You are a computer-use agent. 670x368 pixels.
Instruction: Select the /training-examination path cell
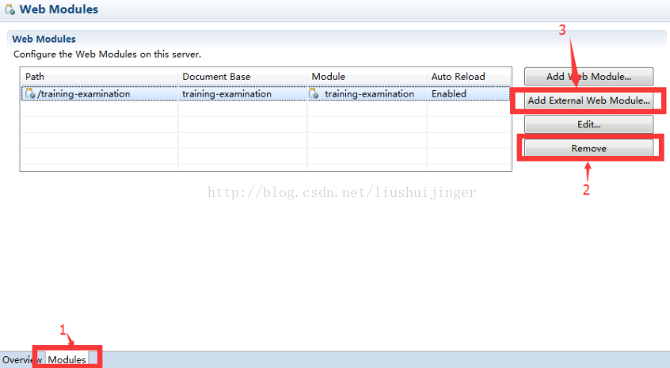(x=84, y=93)
